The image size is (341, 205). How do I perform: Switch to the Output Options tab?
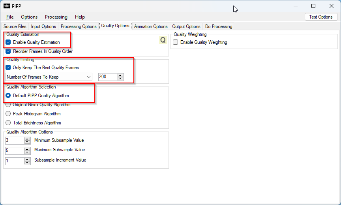coord(186,26)
